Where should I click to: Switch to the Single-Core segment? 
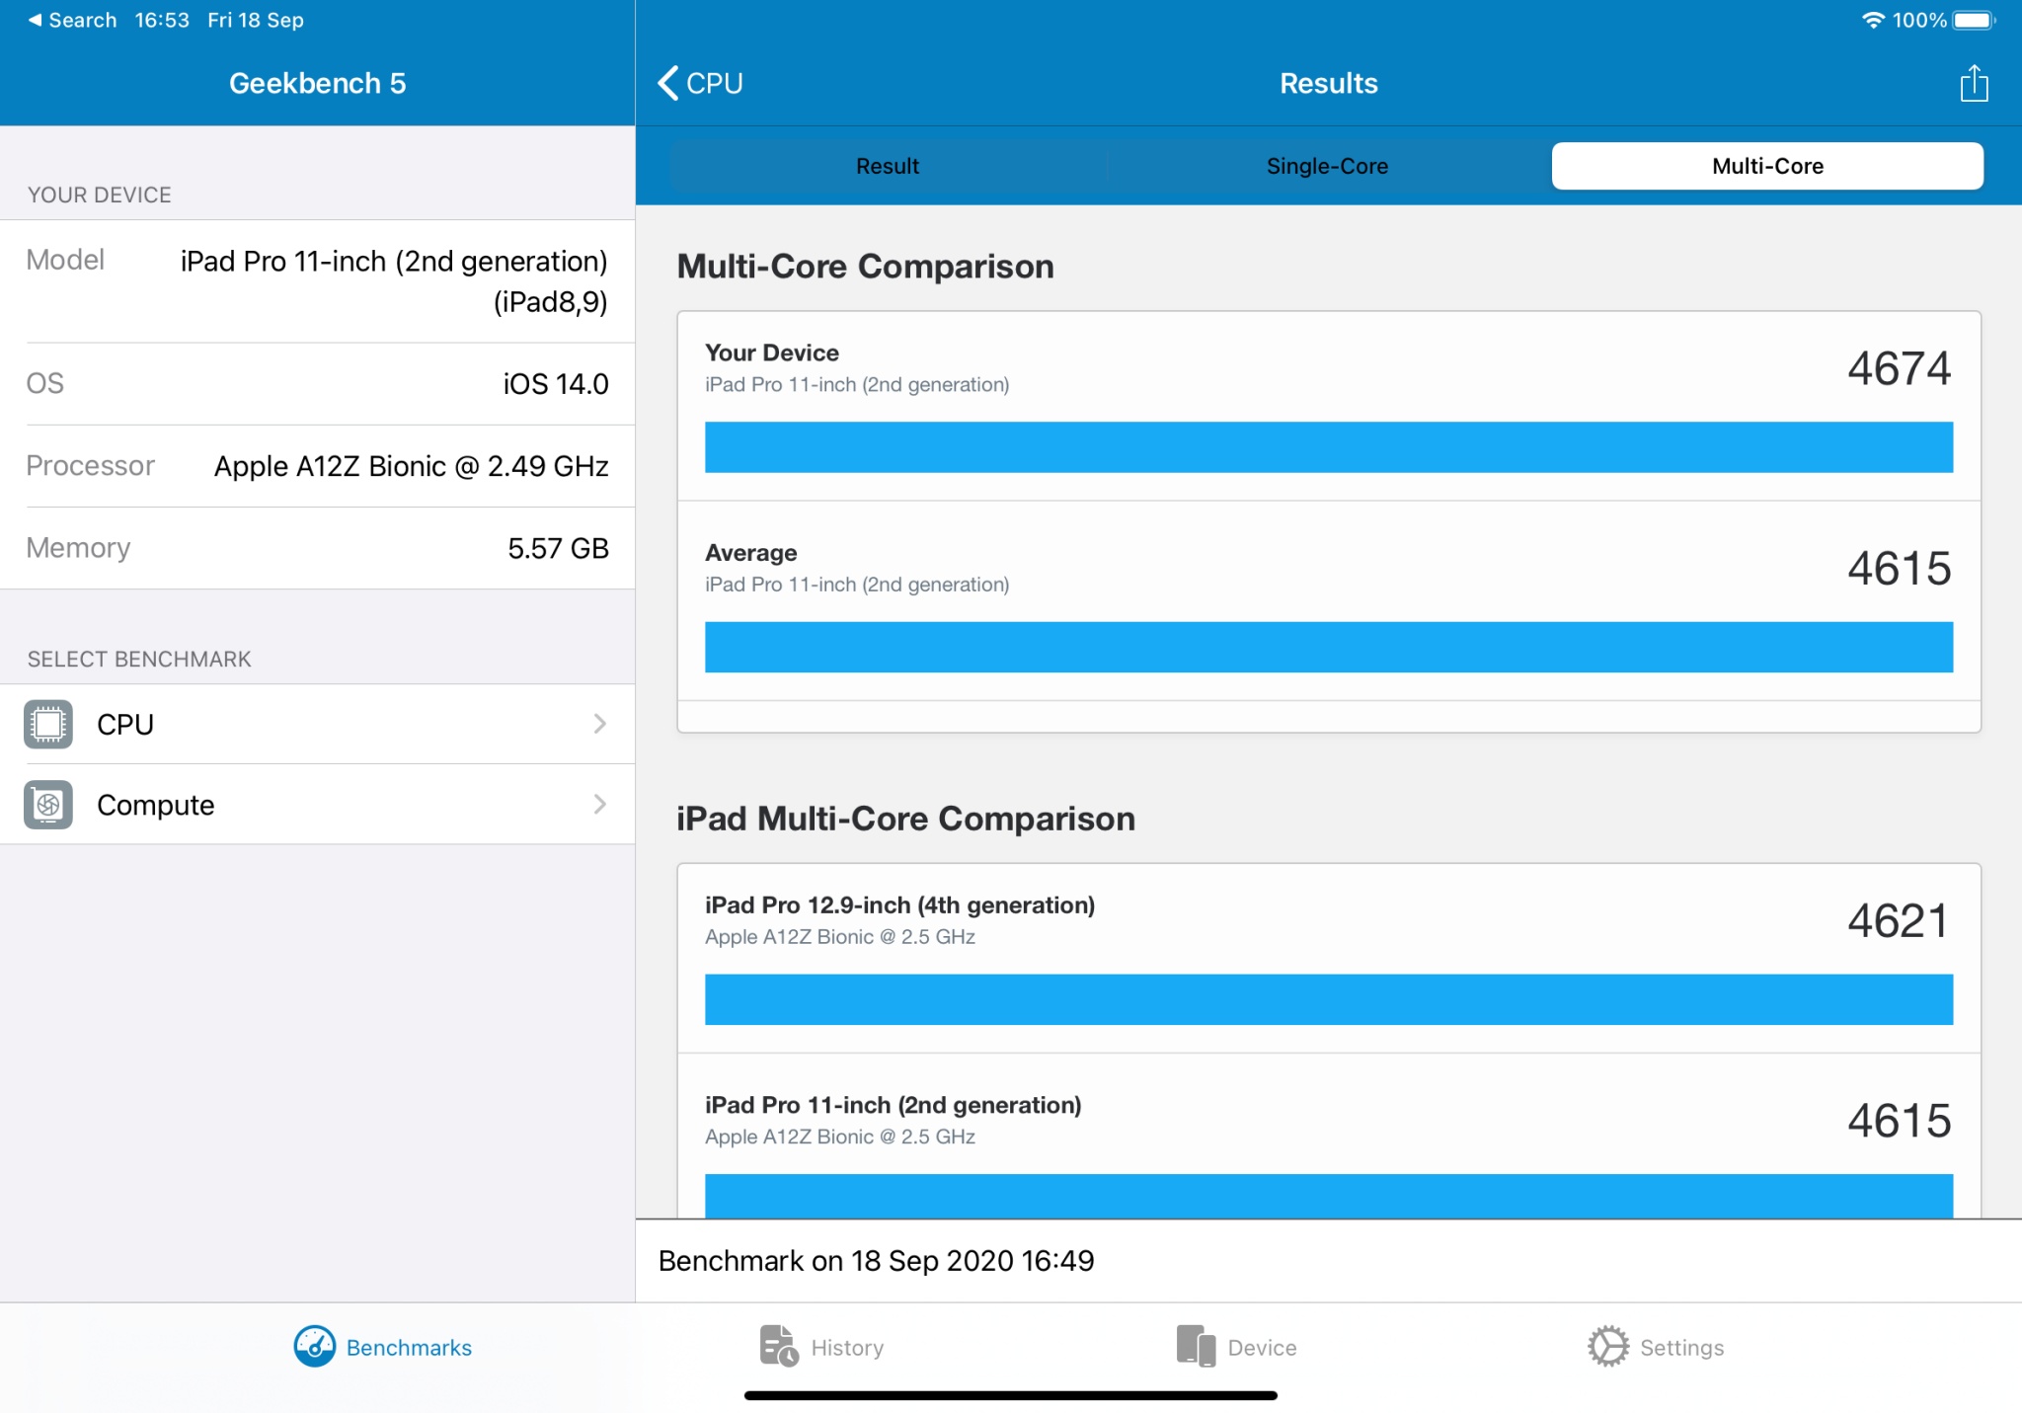[1328, 166]
